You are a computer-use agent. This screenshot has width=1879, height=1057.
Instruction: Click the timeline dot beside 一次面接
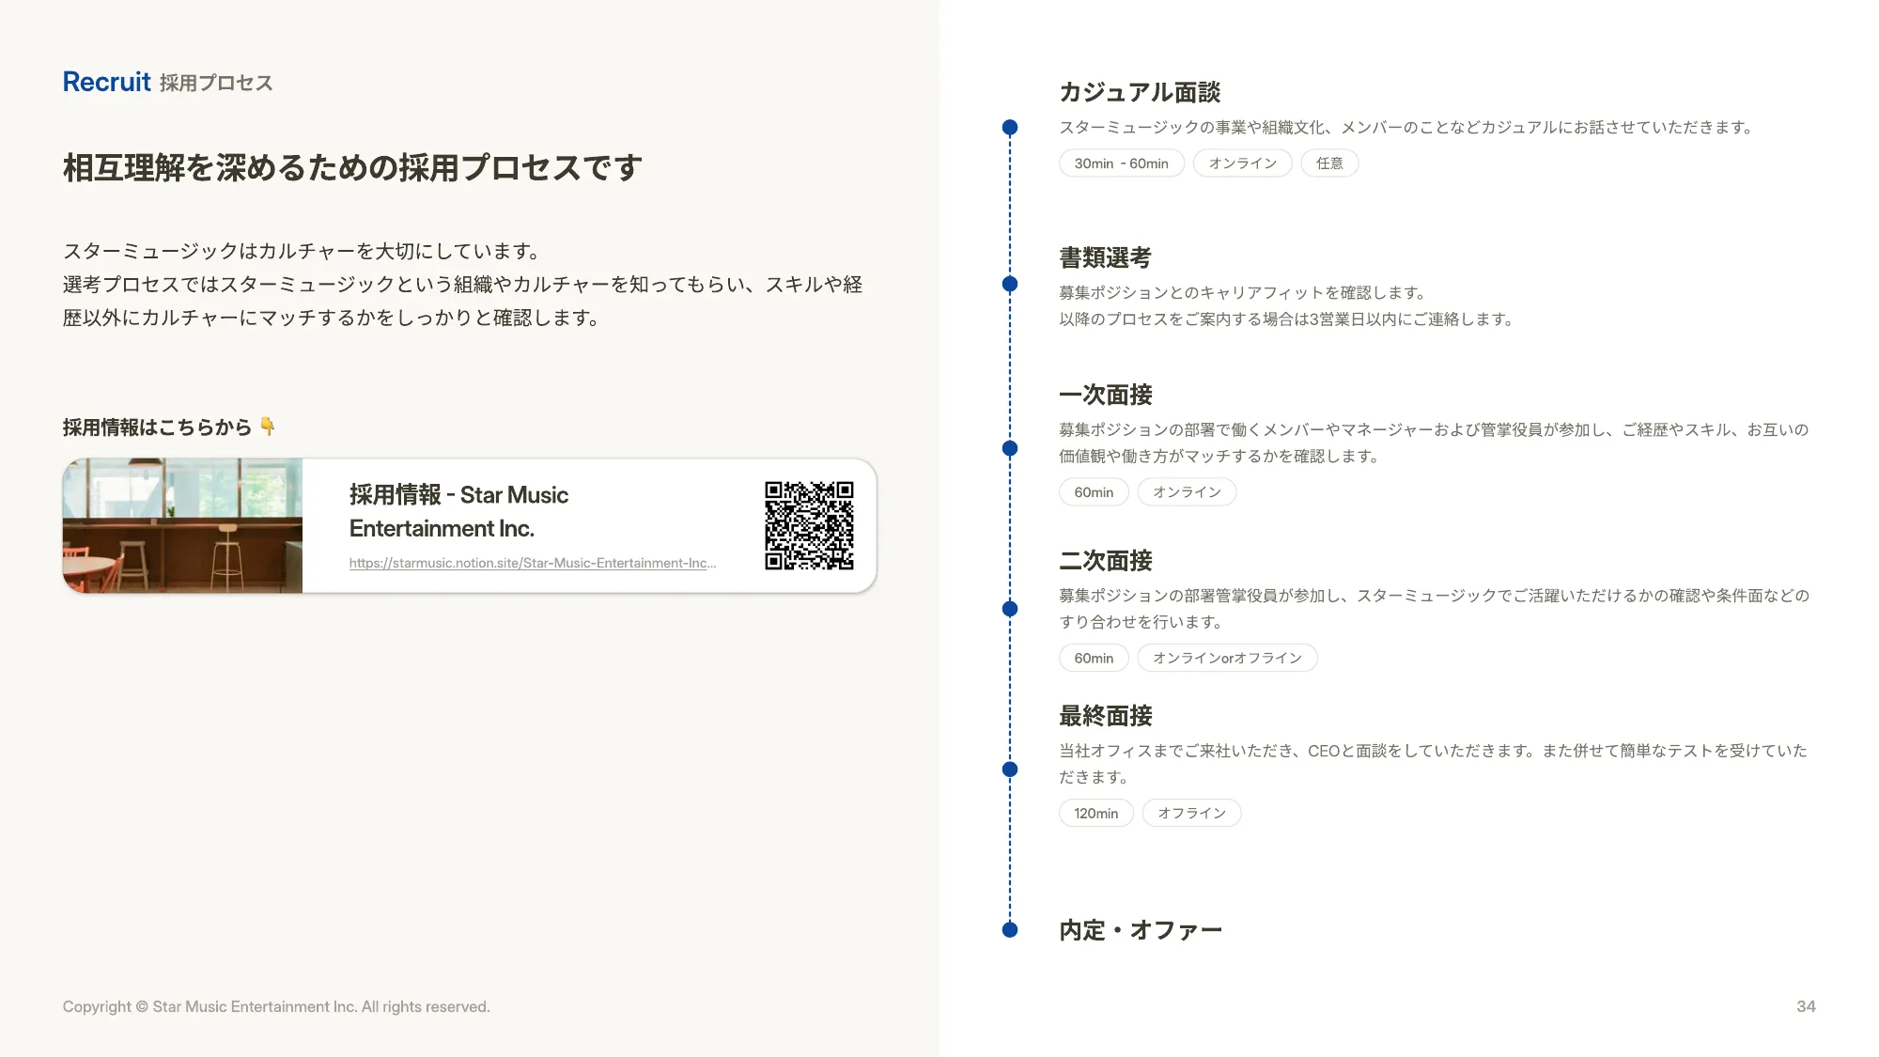point(1010,448)
